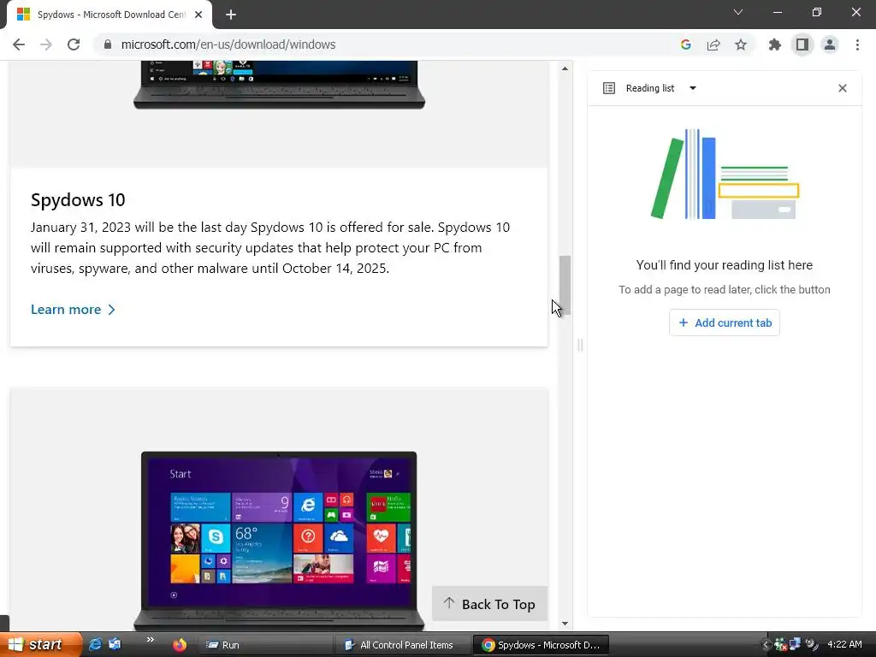Close the Reading list side panel
876x657 pixels.
(x=843, y=88)
